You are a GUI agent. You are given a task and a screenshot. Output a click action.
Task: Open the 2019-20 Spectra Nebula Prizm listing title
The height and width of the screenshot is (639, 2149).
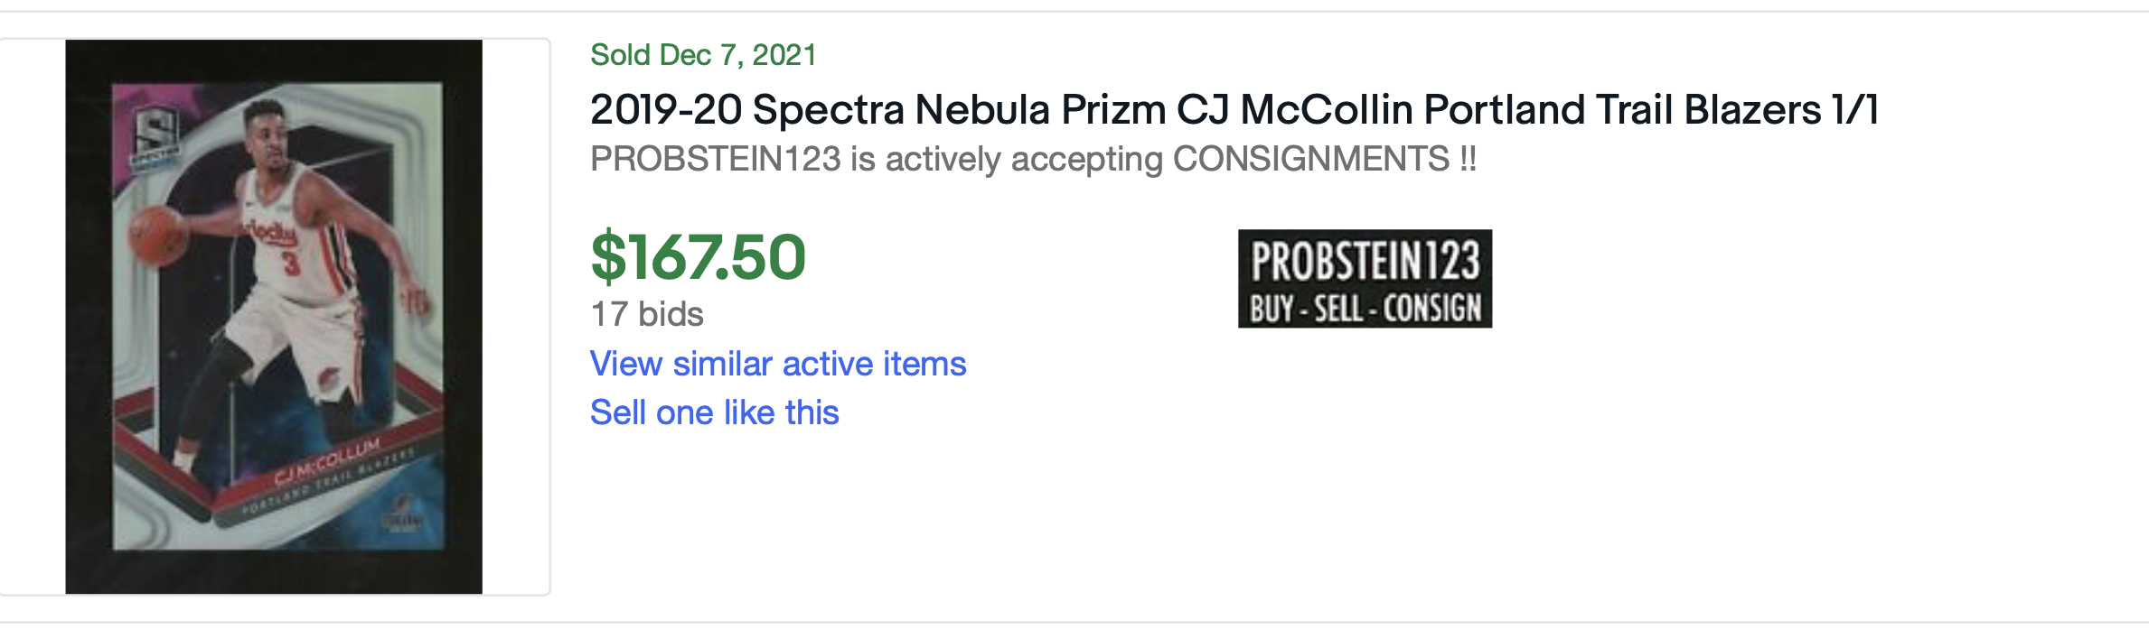(1234, 110)
